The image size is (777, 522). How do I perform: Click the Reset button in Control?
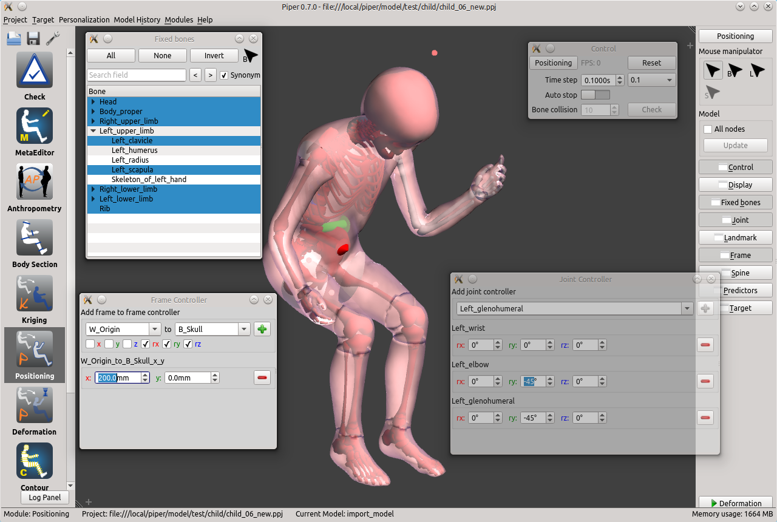[x=651, y=63]
